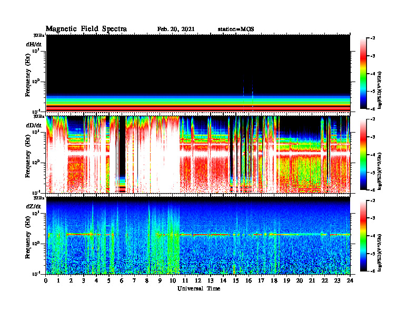Click hour tick label "6" on time axis
The image size is (417, 322).
122,281
